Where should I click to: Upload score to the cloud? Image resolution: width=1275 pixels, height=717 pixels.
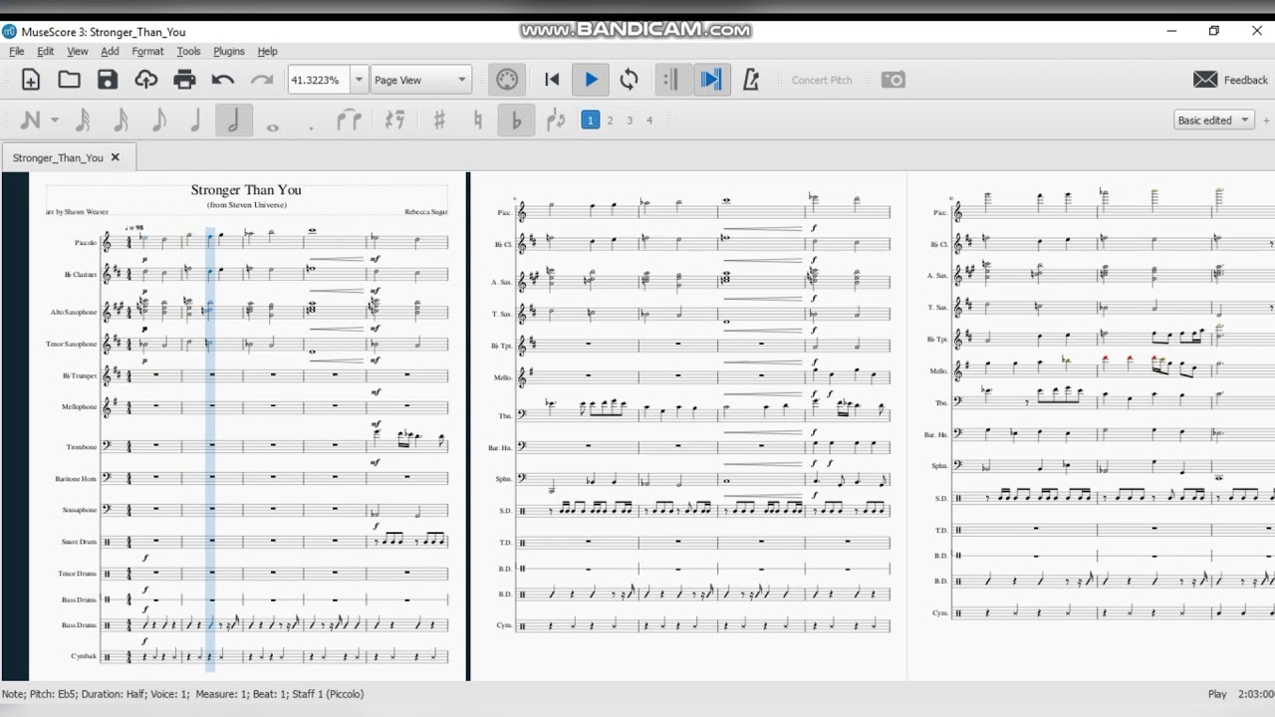pos(146,80)
